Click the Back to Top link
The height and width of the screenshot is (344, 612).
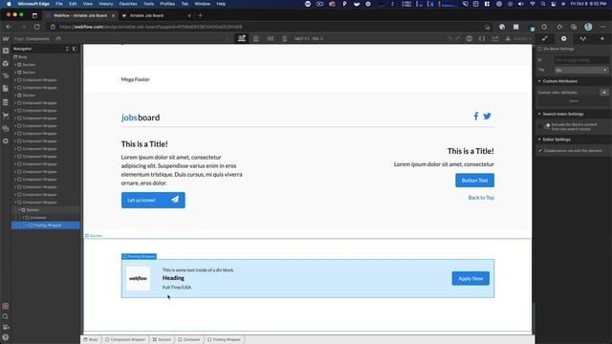[x=481, y=198]
